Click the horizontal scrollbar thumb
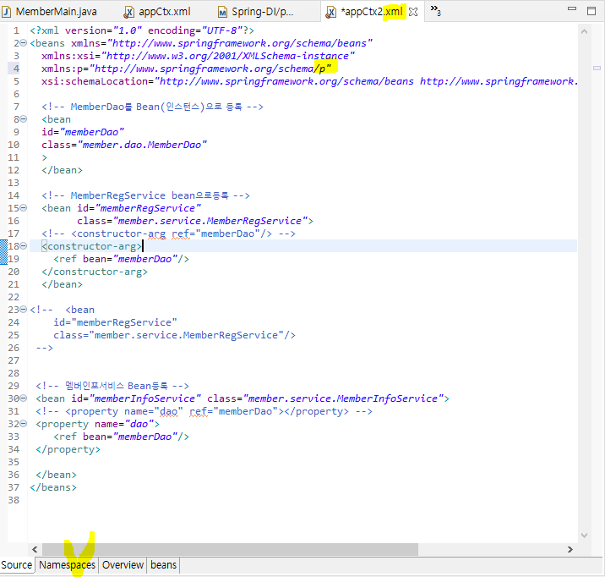Viewport: 605px width, 577px height. [x=230, y=549]
